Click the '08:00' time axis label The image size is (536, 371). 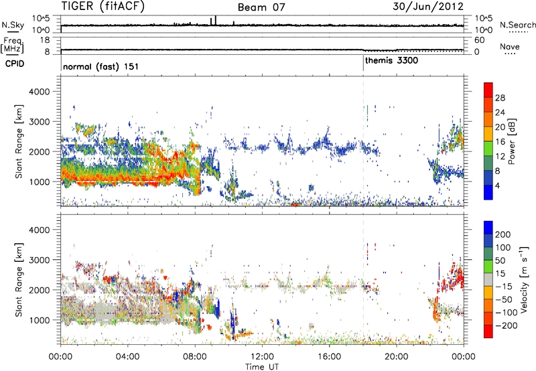pyautogui.click(x=195, y=357)
